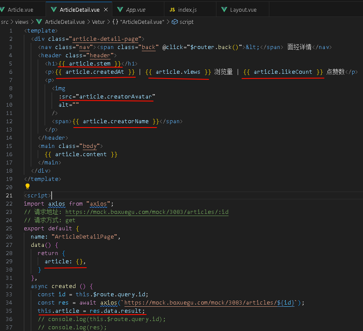The height and width of the screenshot is (331, 363).
Task: Click the Vue icon on the App.vue tab
Action: click(120, 10)
